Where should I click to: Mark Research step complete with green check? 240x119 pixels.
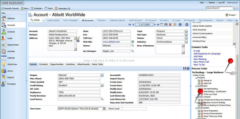coord(199,81)
